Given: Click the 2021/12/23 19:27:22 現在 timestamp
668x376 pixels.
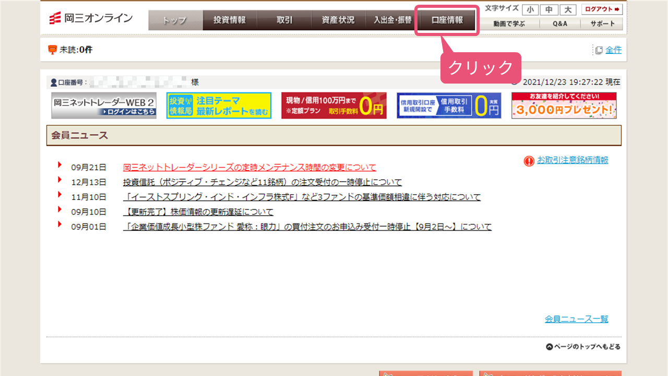Looking at the screenshot, I should [x=571, y=82].
